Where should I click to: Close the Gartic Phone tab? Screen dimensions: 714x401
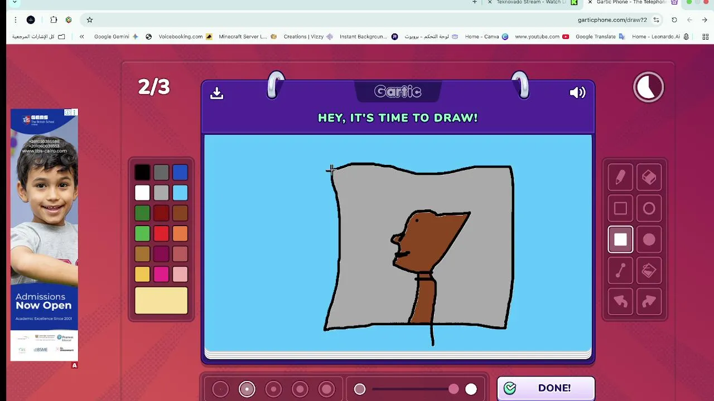pos(590,2)
